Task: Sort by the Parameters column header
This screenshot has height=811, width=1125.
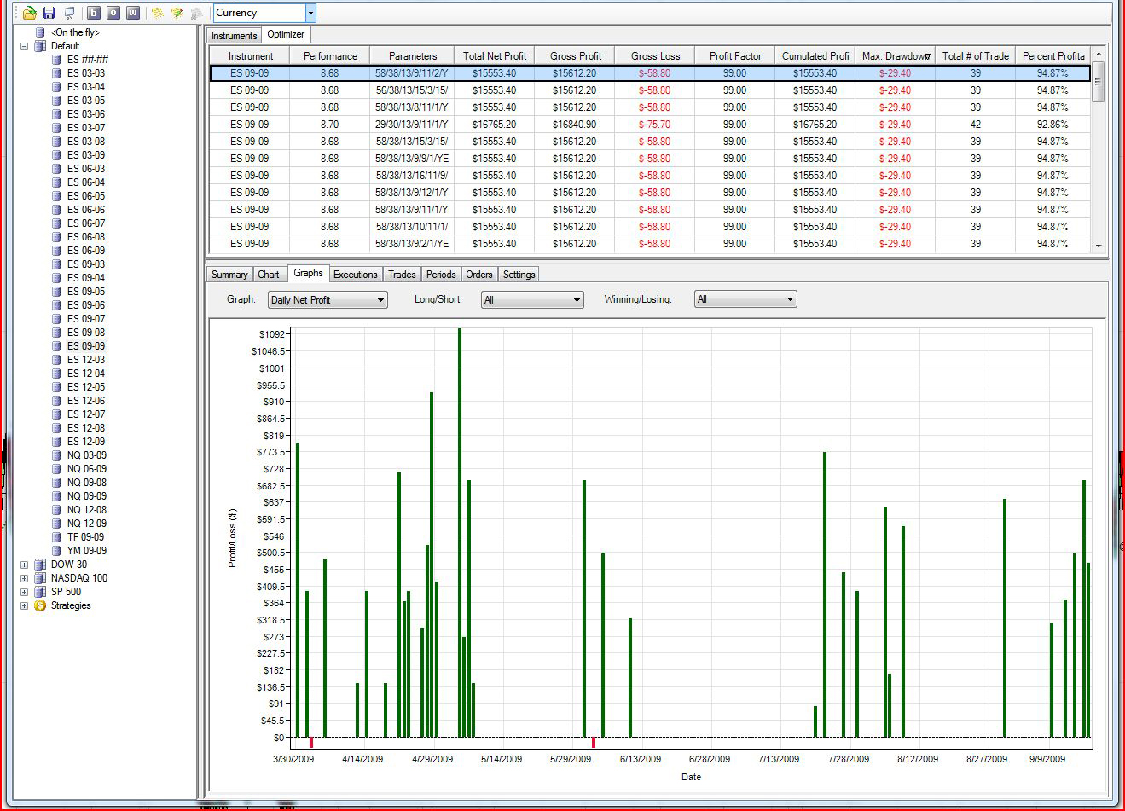Action: [413, 56]
